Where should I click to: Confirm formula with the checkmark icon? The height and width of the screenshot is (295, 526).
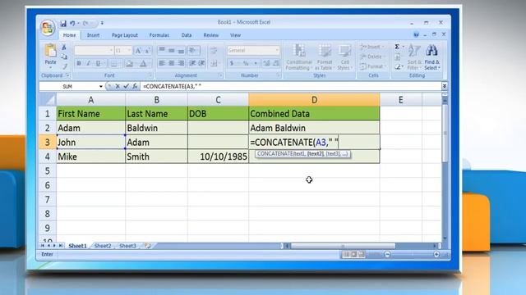pyautogui.click(x=126, y=86)
